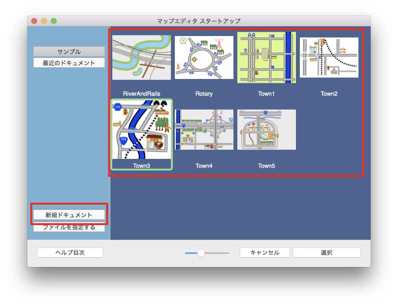Choose the Rotary sample map thumbnail
Screen dimensions: 398x306
click(204, 57)
